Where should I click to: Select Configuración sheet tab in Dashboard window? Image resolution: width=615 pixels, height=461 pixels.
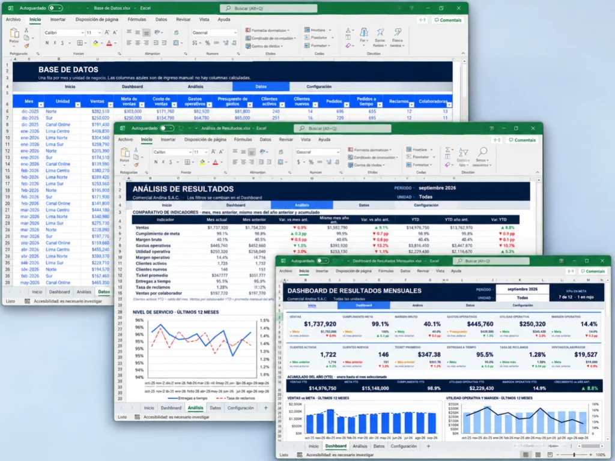tap(404, 446)
